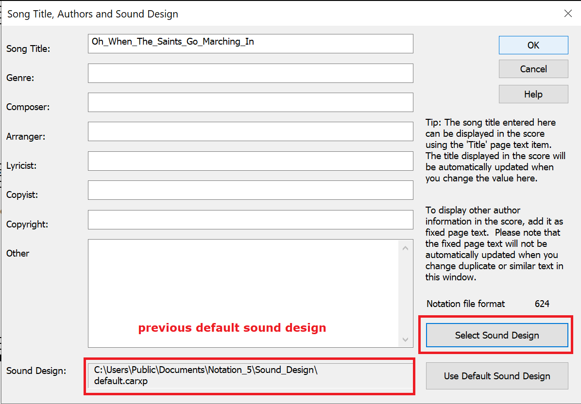Select the Arranger text field
Screen dimensions: 581x404
pos(250,131)
